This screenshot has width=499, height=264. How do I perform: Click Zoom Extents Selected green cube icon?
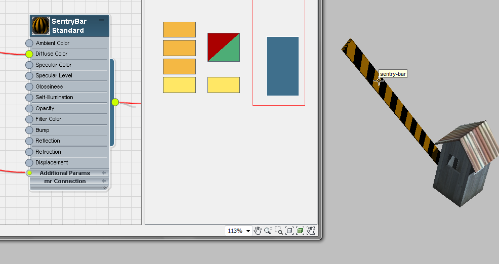click(300, 231)
